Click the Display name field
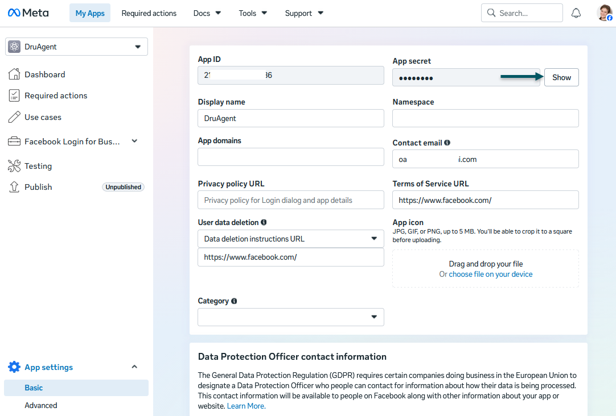 291,118
